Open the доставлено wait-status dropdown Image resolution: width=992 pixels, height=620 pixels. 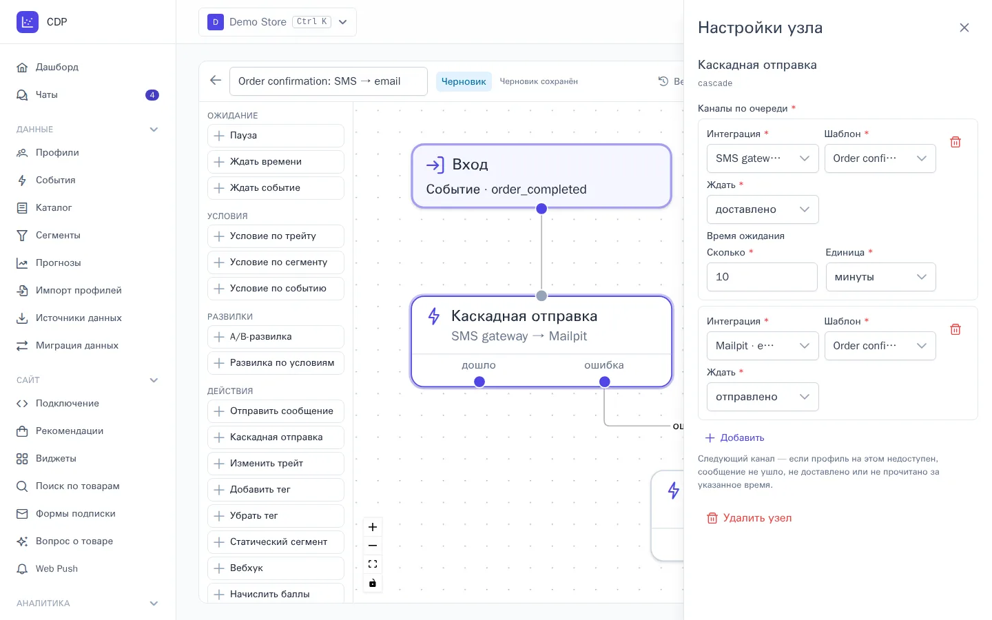pyautogui.click(x=763, y=209)
